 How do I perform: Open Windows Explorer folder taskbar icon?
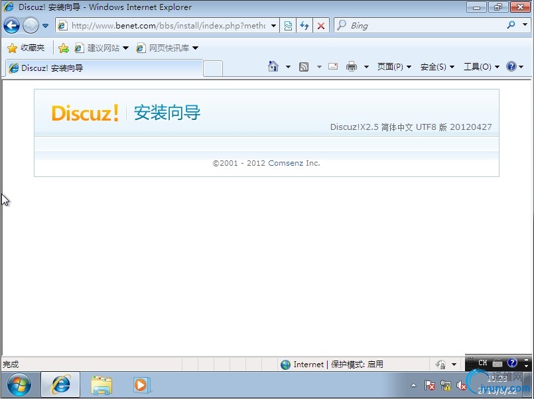pyautogui.click(x=101, y=385)
